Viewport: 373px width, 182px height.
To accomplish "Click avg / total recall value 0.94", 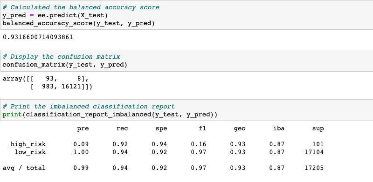I will coord(120,168).
